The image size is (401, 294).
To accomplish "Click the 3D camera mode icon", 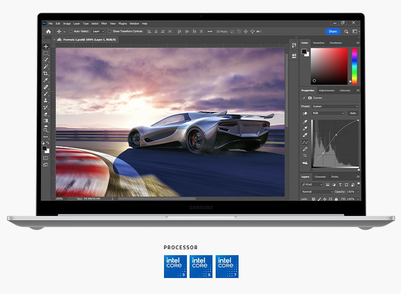I will [x=259, y=31].
